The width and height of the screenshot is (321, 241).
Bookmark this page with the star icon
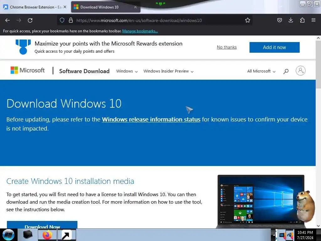pyautogui.click(x=248, y=20)
